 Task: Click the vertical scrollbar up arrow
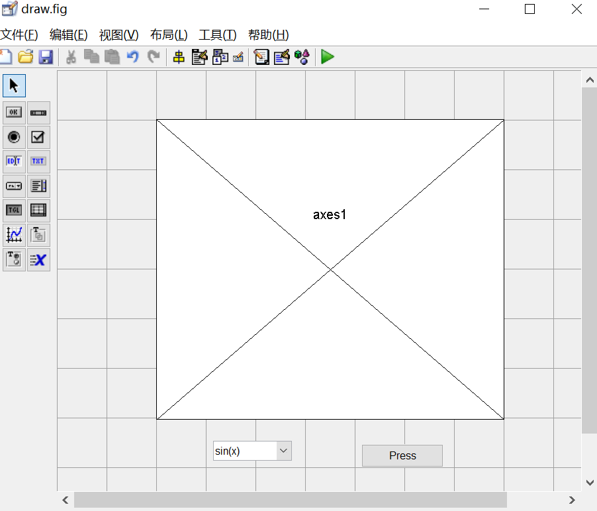590,80
